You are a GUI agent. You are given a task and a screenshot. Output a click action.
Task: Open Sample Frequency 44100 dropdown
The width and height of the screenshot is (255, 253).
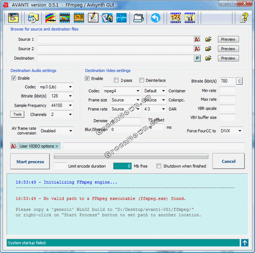tap(61, 105)
